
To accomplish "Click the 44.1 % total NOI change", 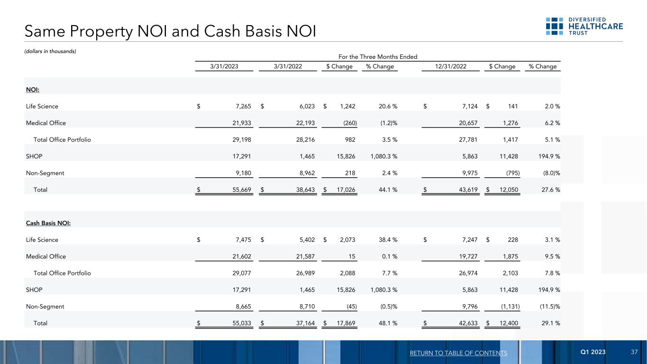I will (x=387, y=190).
